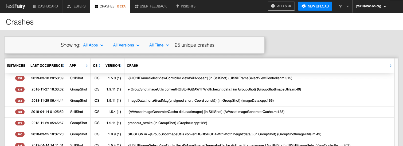Sort by App column arrows
The width and height of the screenshot is (403, 146).
point(87,66)
